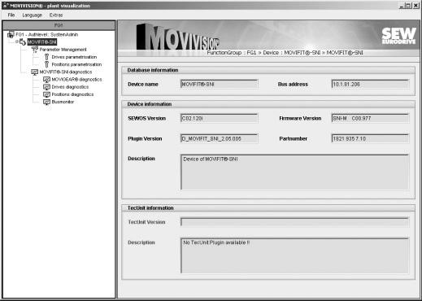Select MOVIFIT-SNI diagnostics tree entry
The image size is (422, 301).
pyautogui.click(x=66, y=72)
